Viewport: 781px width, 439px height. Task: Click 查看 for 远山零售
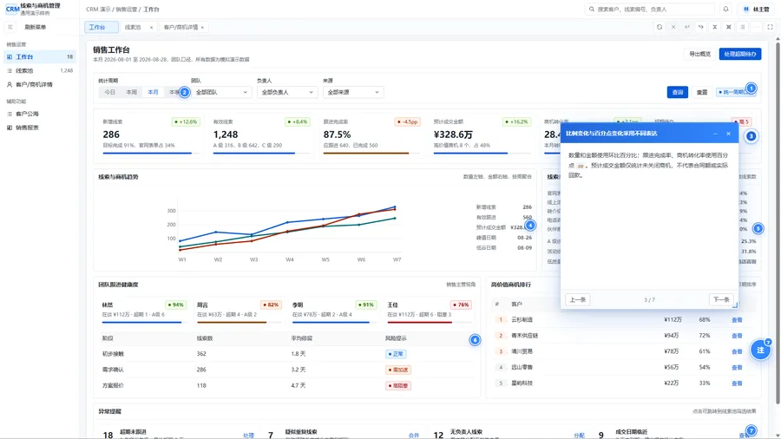click(737, 368)
